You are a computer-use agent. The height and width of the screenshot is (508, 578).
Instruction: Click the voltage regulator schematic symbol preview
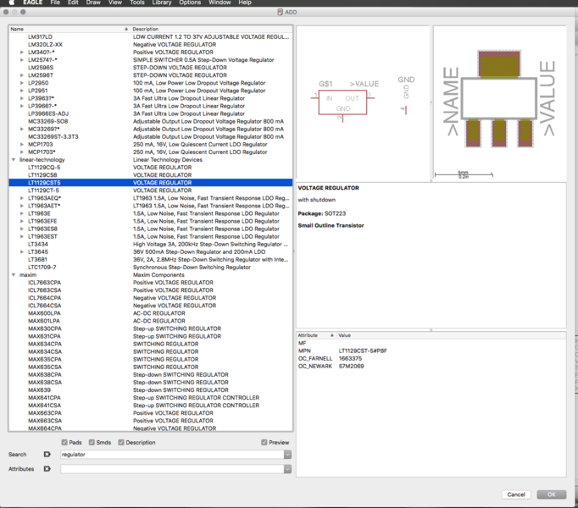pos(342,102)
